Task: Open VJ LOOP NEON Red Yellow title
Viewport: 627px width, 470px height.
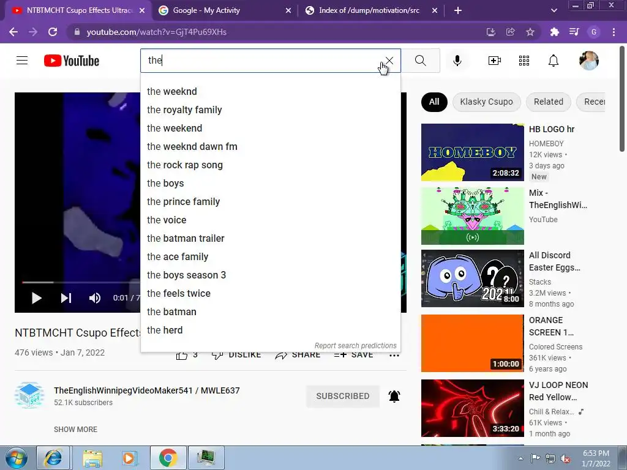Action: pos(558,391)
